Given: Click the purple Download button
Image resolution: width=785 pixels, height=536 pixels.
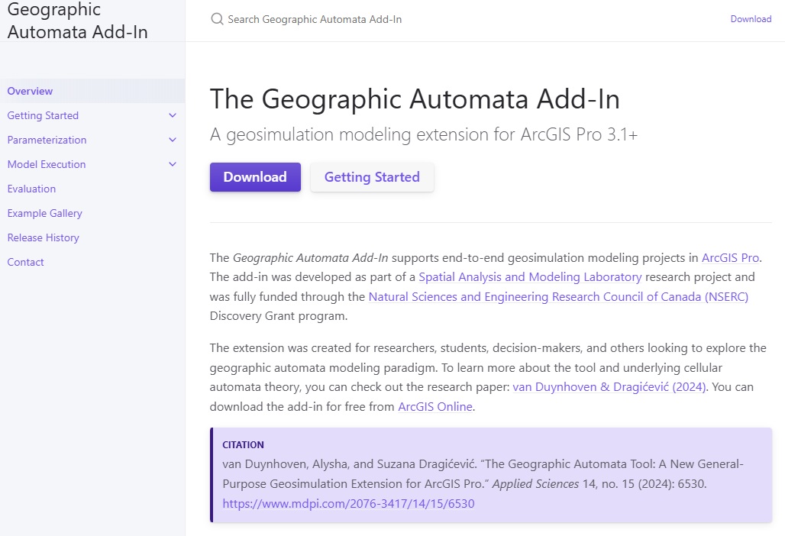Looking at the screenshot, I should (255, 177).
